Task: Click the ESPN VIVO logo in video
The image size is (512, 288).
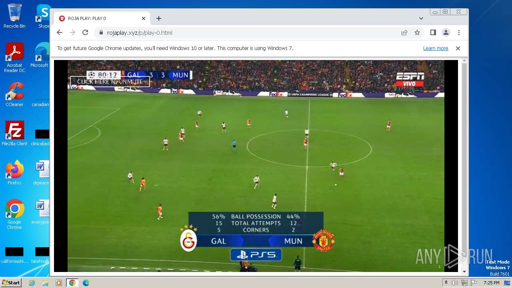Action: 410,79
